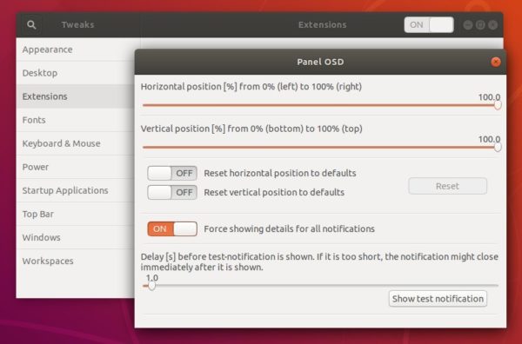522x344 pixels.
Task: Click the vertical position value 100.0
Action: [x=489, y=139]
